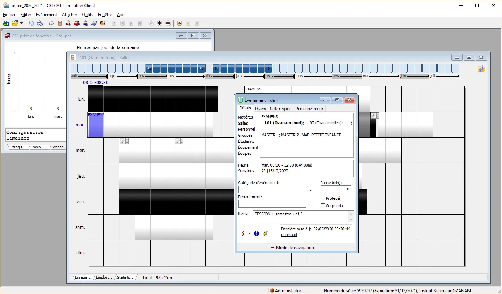Select the Print tool in the toolbar
502x294 pixels.
[40, 23]
